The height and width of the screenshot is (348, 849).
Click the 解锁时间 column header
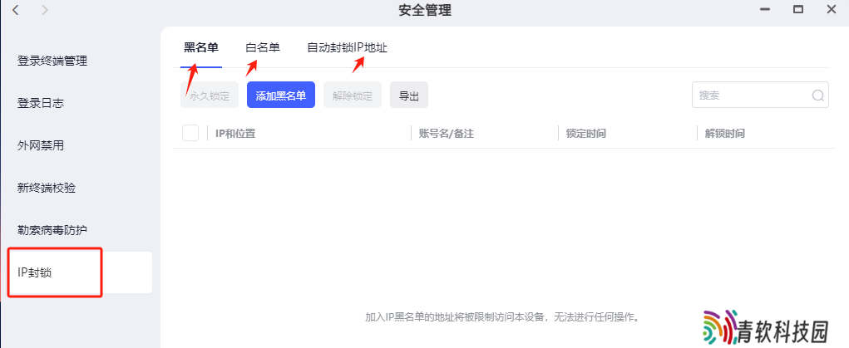(724, 134)
